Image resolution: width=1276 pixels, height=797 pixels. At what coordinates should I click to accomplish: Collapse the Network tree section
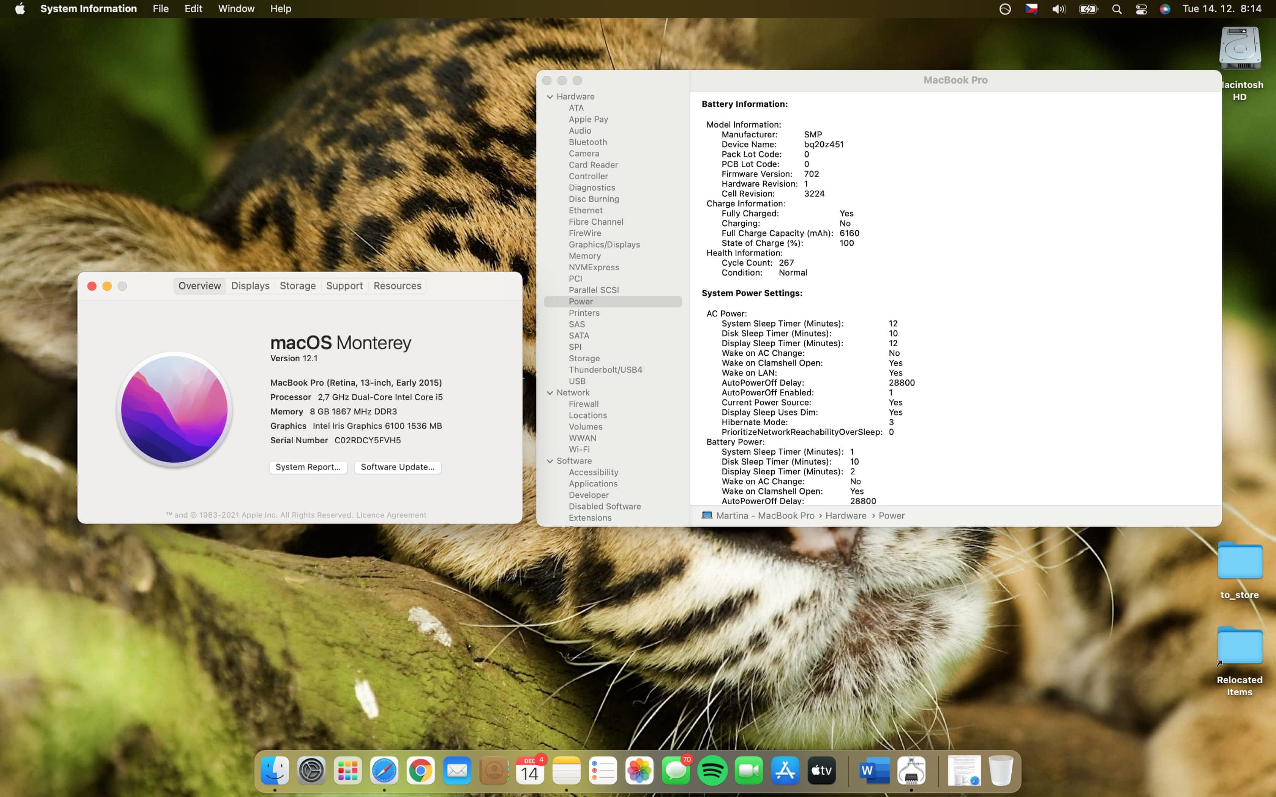pyautogui.click(x=550, y=393)
